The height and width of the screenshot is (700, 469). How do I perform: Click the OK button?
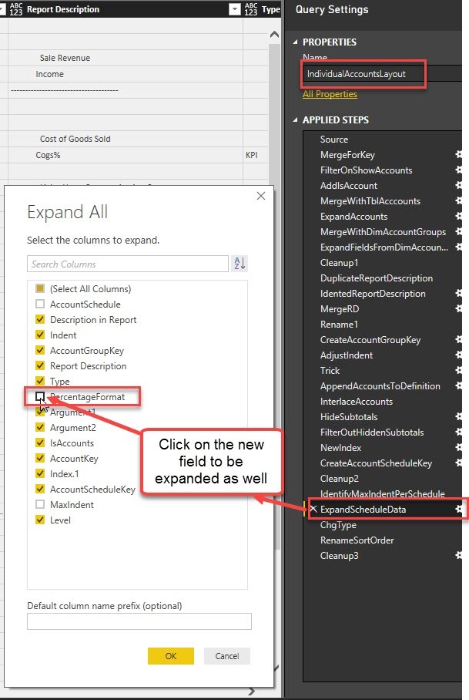171,656
